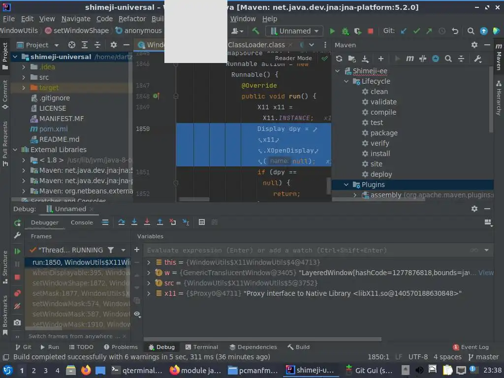Open the Unnamed run configuration dropdown
The width and height of the screenshot is (504, 378).
pos(294,31)
